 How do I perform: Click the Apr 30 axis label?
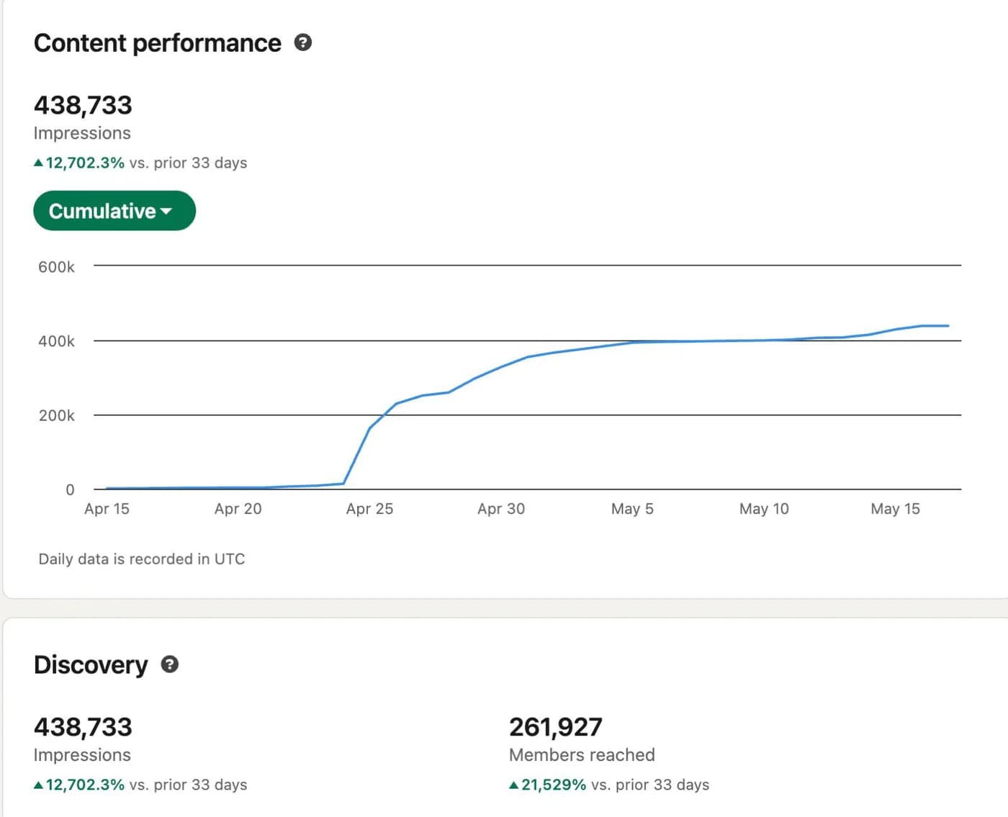(x=501, y=509)
